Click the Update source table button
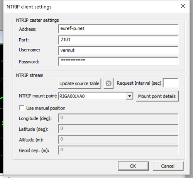Viewport: 193px width, 178px height. coord(80,84)
